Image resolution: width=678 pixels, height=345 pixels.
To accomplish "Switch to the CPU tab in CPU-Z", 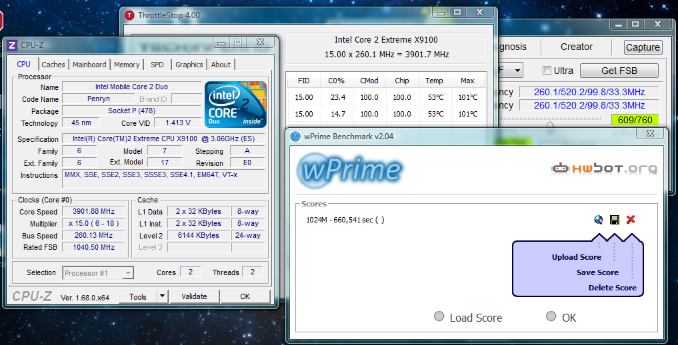I will (x=24, y=64).
